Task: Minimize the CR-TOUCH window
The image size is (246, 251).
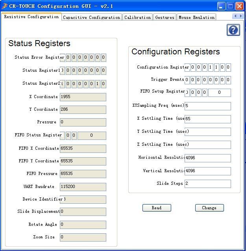Action: click(x=221, y=6)
